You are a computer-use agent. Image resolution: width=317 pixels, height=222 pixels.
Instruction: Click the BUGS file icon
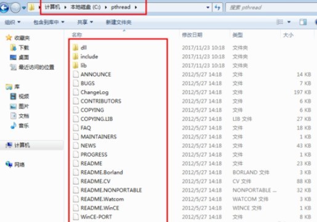click(76, 83)
